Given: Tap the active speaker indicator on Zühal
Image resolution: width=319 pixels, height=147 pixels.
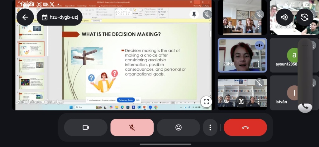Looking at the screenshot, I should (x=259, y=45).
